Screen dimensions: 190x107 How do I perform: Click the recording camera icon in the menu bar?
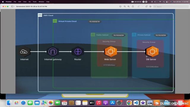(132, 2)
